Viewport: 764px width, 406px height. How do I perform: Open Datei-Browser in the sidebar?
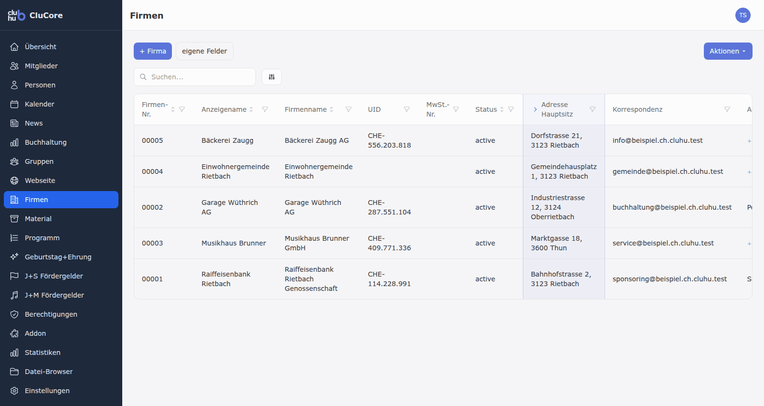(x=61, y=372)
